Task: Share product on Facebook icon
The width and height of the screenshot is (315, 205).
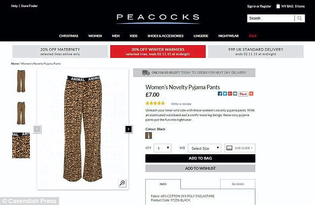Action: click(220, 93)
